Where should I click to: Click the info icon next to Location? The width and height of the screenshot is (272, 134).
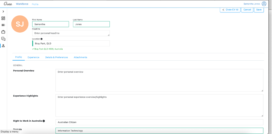click(42, 39)
